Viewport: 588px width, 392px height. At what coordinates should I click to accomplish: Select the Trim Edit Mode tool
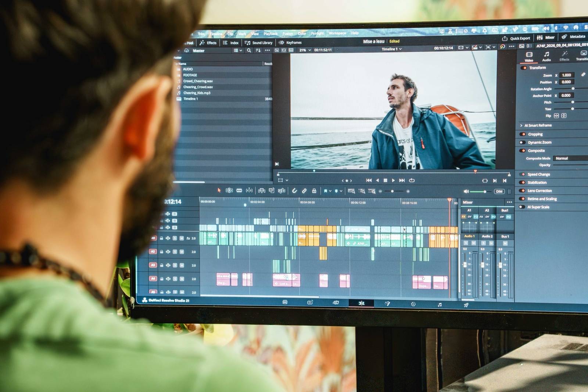[229, 190]
